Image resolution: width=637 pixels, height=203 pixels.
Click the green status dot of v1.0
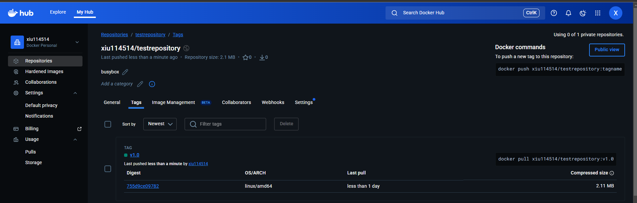point(126,155)
